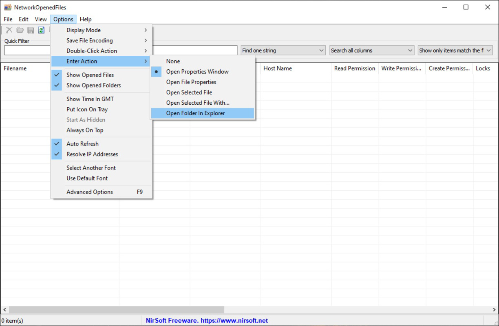Screen dimensions: 499x326
Task: Open the View menu
Action: tap(41, 19)
